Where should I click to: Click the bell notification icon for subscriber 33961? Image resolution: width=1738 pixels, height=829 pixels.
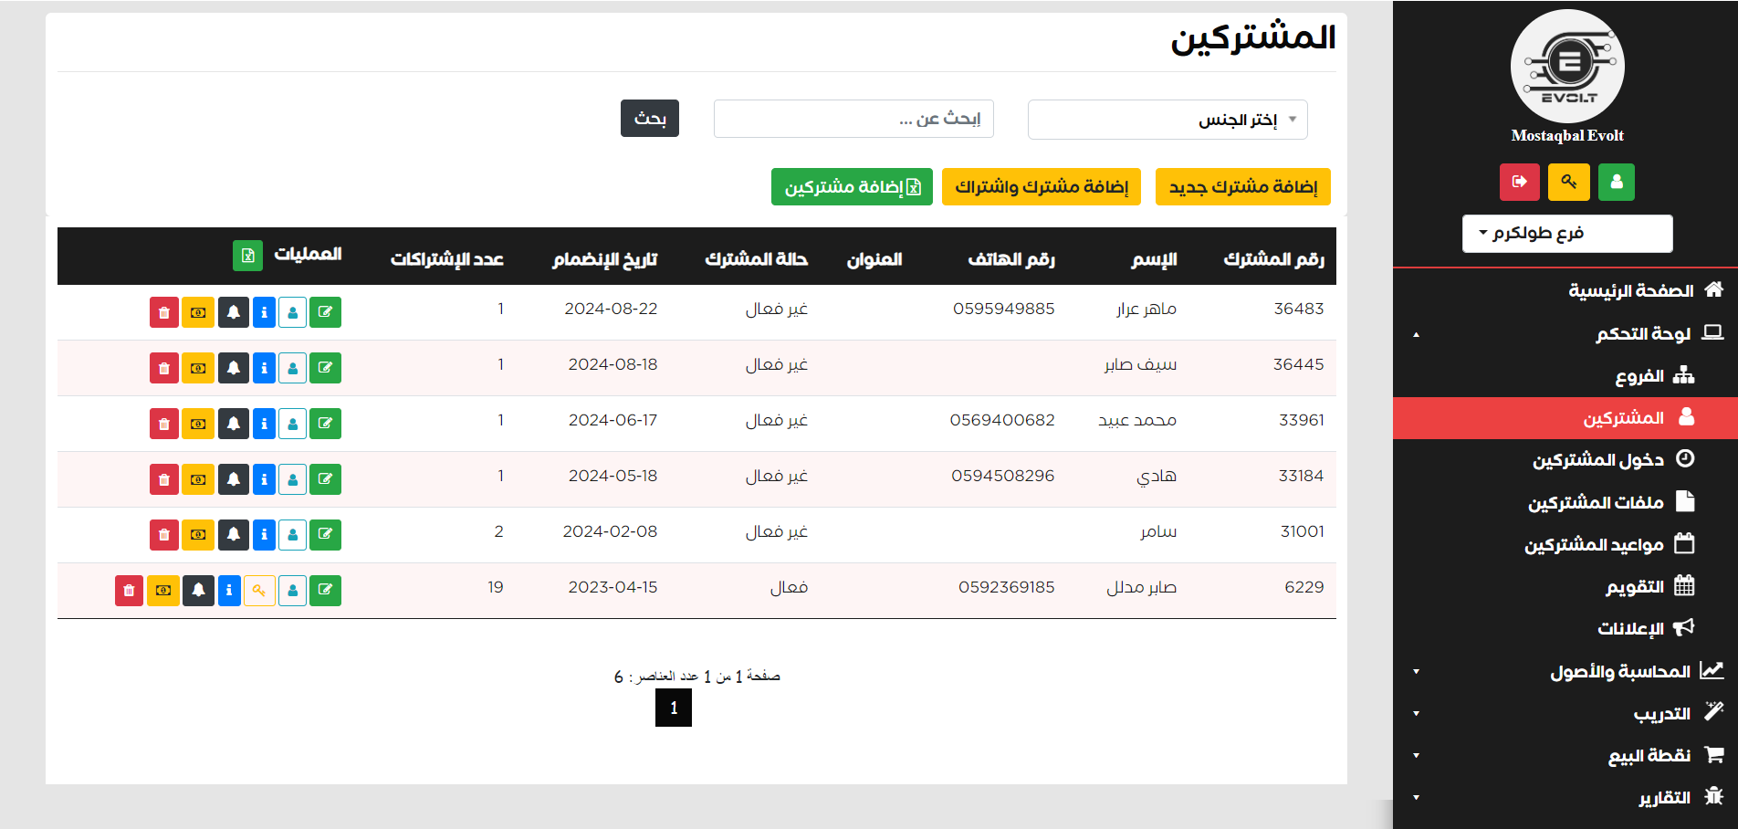coord(234,424)
